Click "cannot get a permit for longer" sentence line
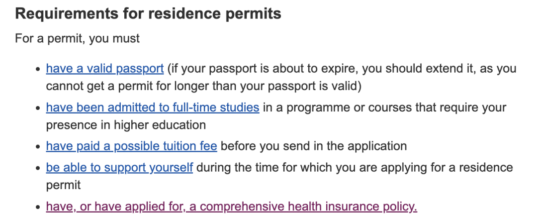Viewport: 537px width, 216px height. [x=204, y=86]
